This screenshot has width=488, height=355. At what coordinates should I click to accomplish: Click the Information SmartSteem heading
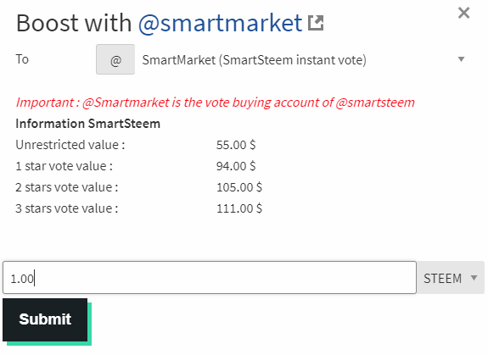pos(87,124)
